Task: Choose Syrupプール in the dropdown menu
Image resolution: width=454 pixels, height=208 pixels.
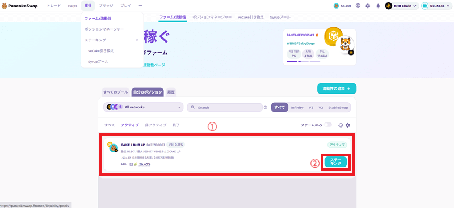Action: pyautogui.click(x=98, y=61)
